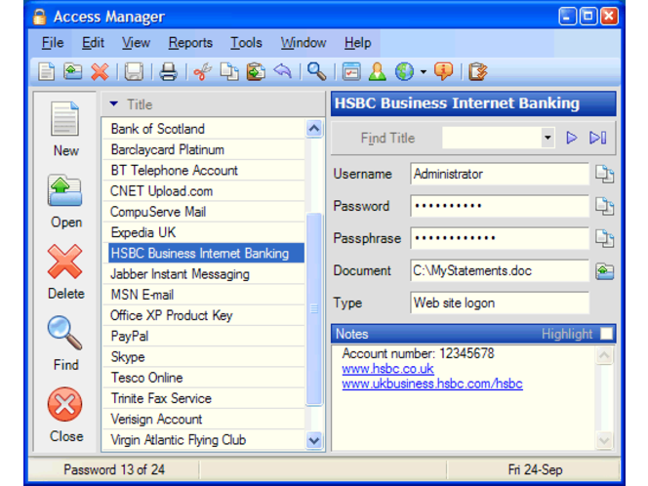Click the Save floppy disk toolbar icon

tap(134, 71)
